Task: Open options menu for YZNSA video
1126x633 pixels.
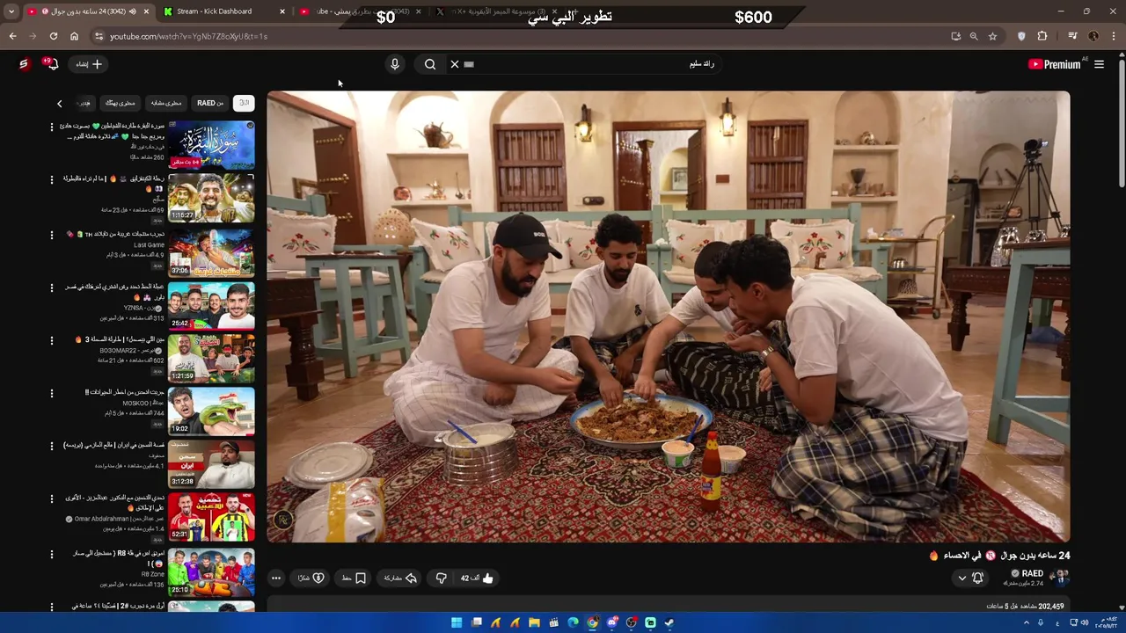Action: [52, 287]
